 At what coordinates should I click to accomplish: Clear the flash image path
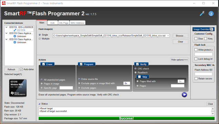coord(180,42)
